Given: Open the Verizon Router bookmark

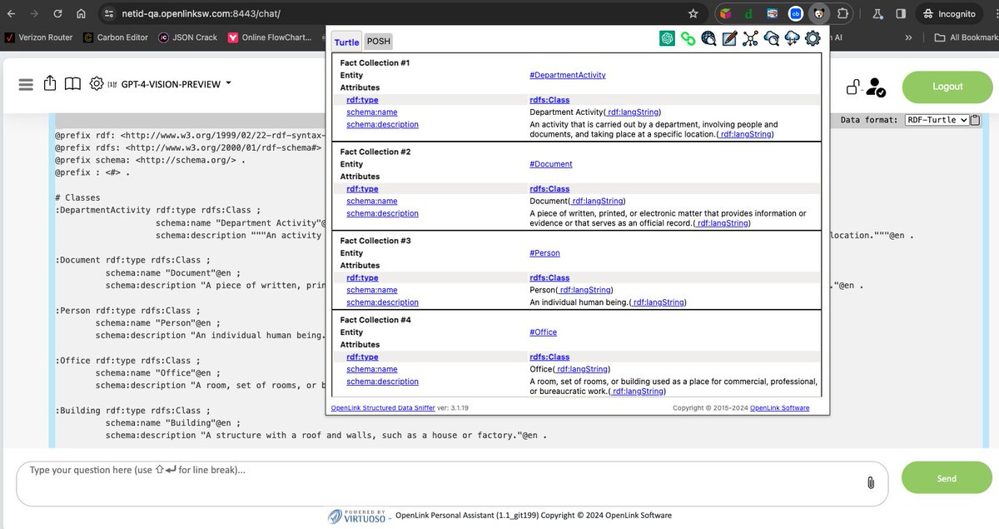Looking at the screenshot, I should 38,37.
